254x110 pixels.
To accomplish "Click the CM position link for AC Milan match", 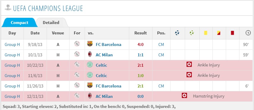I will [161, 55].
